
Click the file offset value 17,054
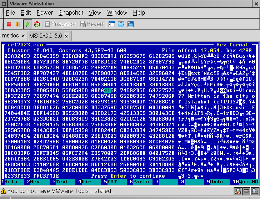(210, 51)
